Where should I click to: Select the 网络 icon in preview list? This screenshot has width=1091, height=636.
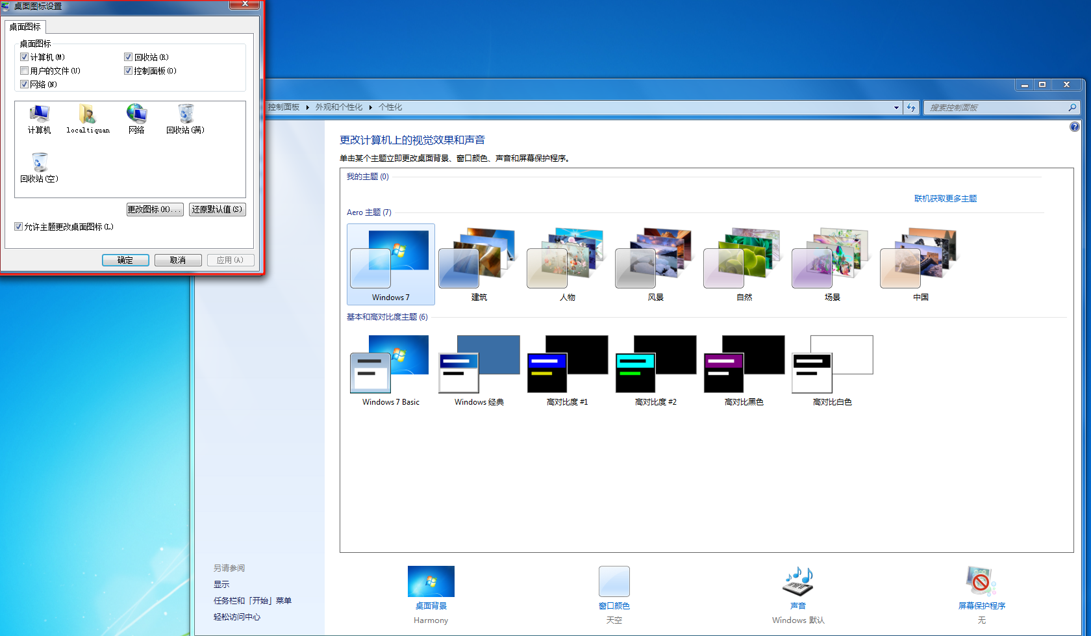pos(136,115)
